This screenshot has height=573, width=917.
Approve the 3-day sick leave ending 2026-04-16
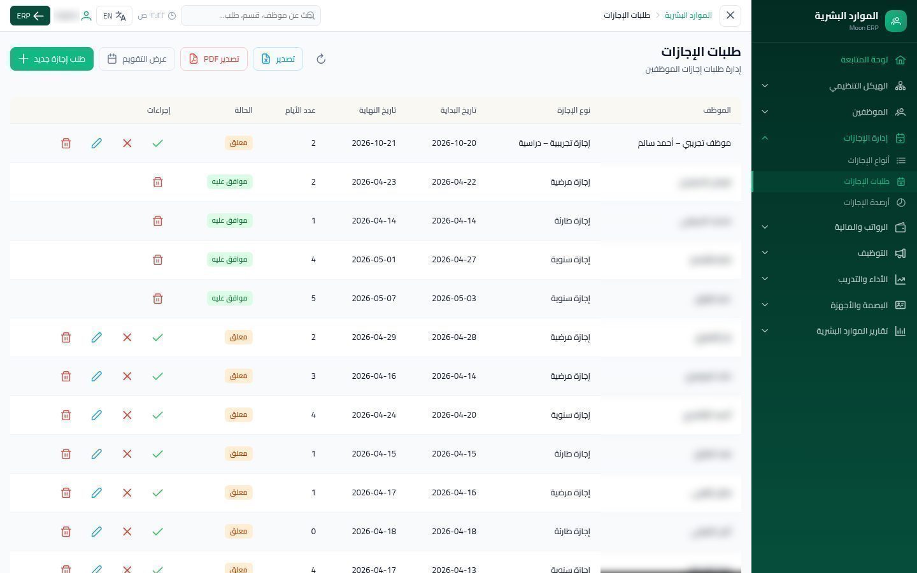tap(158, 376)
